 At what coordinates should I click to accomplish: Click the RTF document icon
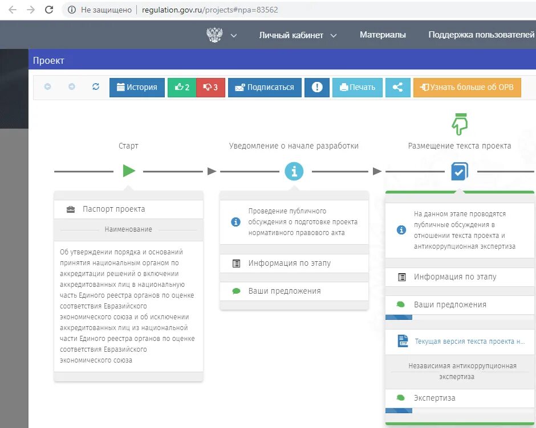point(403,341)
